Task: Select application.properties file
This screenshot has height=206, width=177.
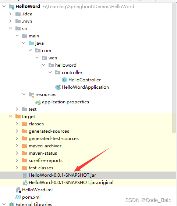Action: [66, 102]
